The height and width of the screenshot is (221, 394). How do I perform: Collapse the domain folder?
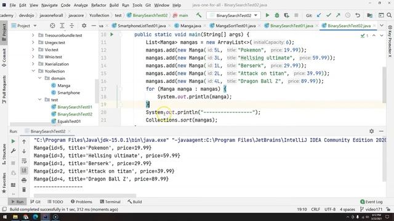point(39,78)
